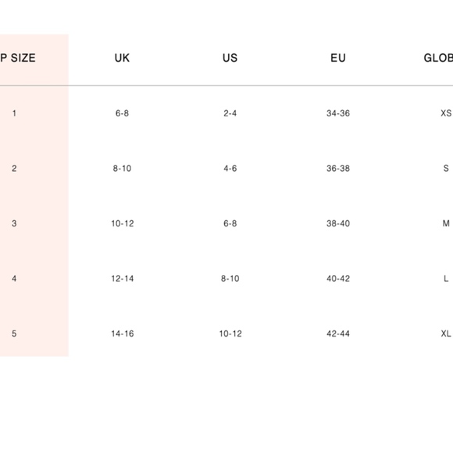Click the XL global size cell
Viewport: 453px width, 453px height.
(446, 334)
